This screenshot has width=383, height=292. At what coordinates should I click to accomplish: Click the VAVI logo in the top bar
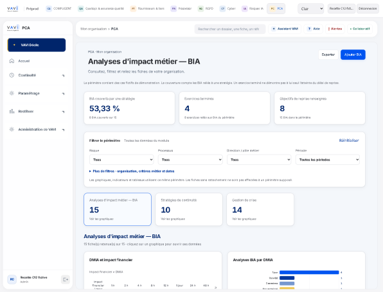(x=13, y=9)
